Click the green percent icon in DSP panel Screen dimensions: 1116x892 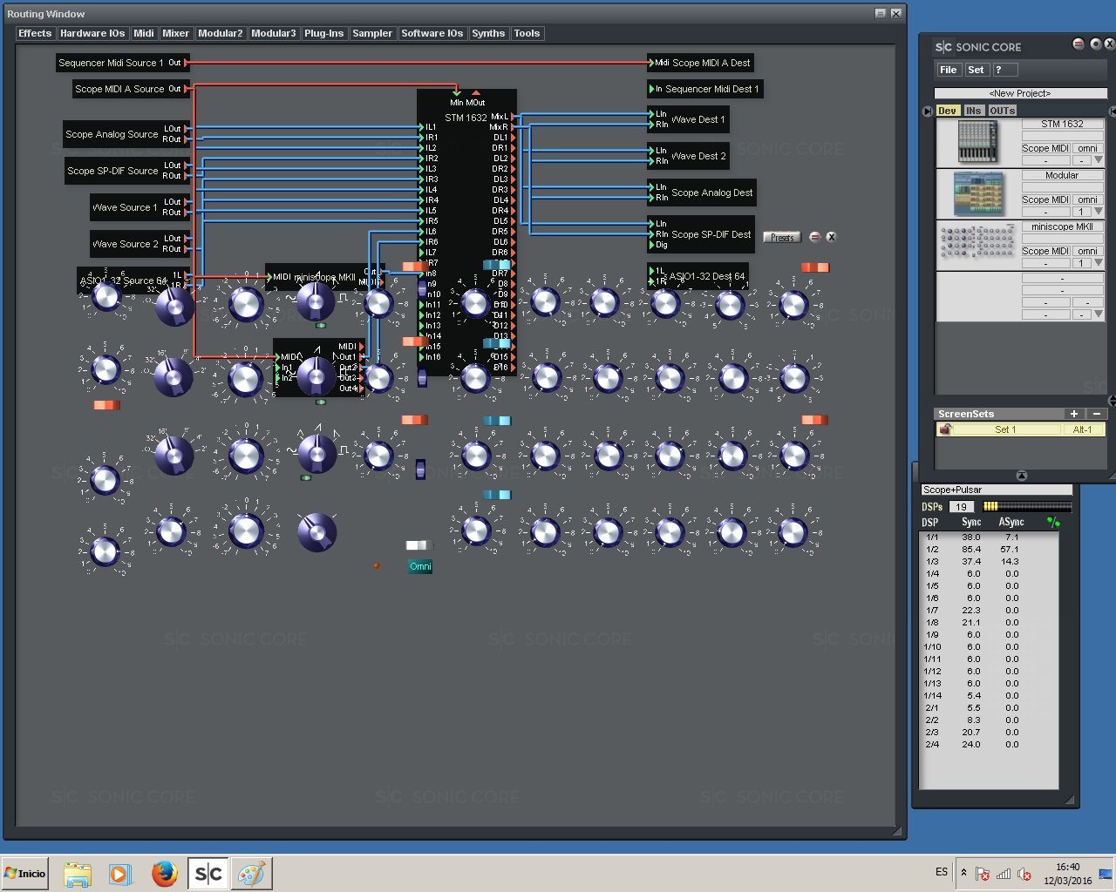(1053, 522)
